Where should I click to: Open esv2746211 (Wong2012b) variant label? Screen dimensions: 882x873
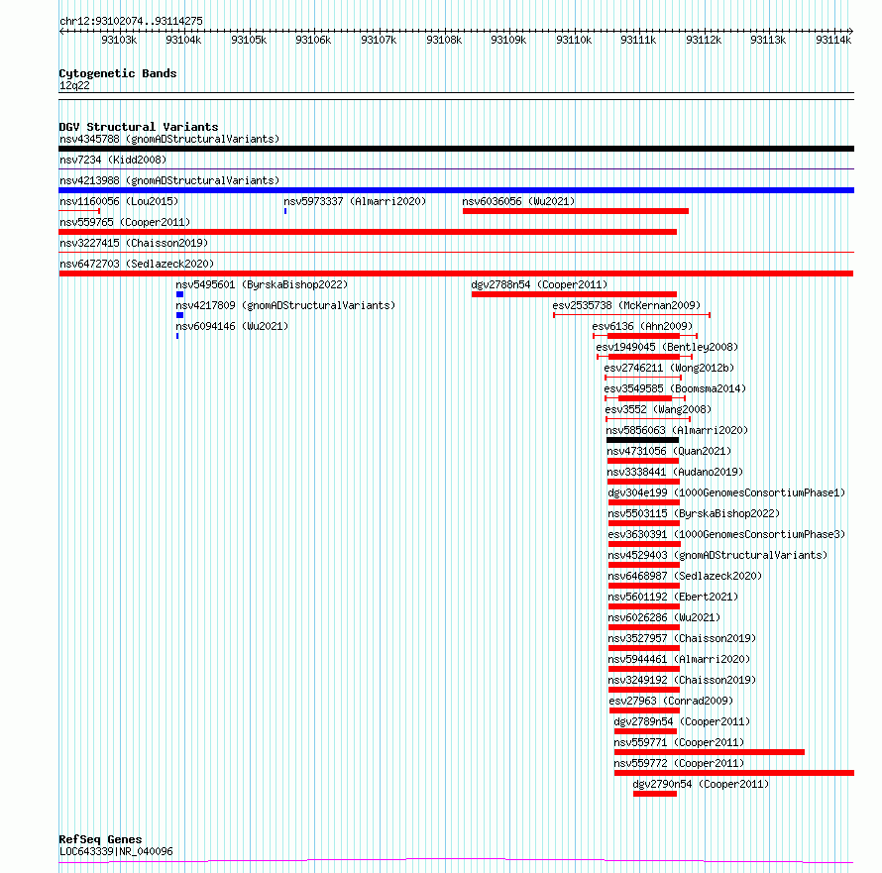point(669,368)
